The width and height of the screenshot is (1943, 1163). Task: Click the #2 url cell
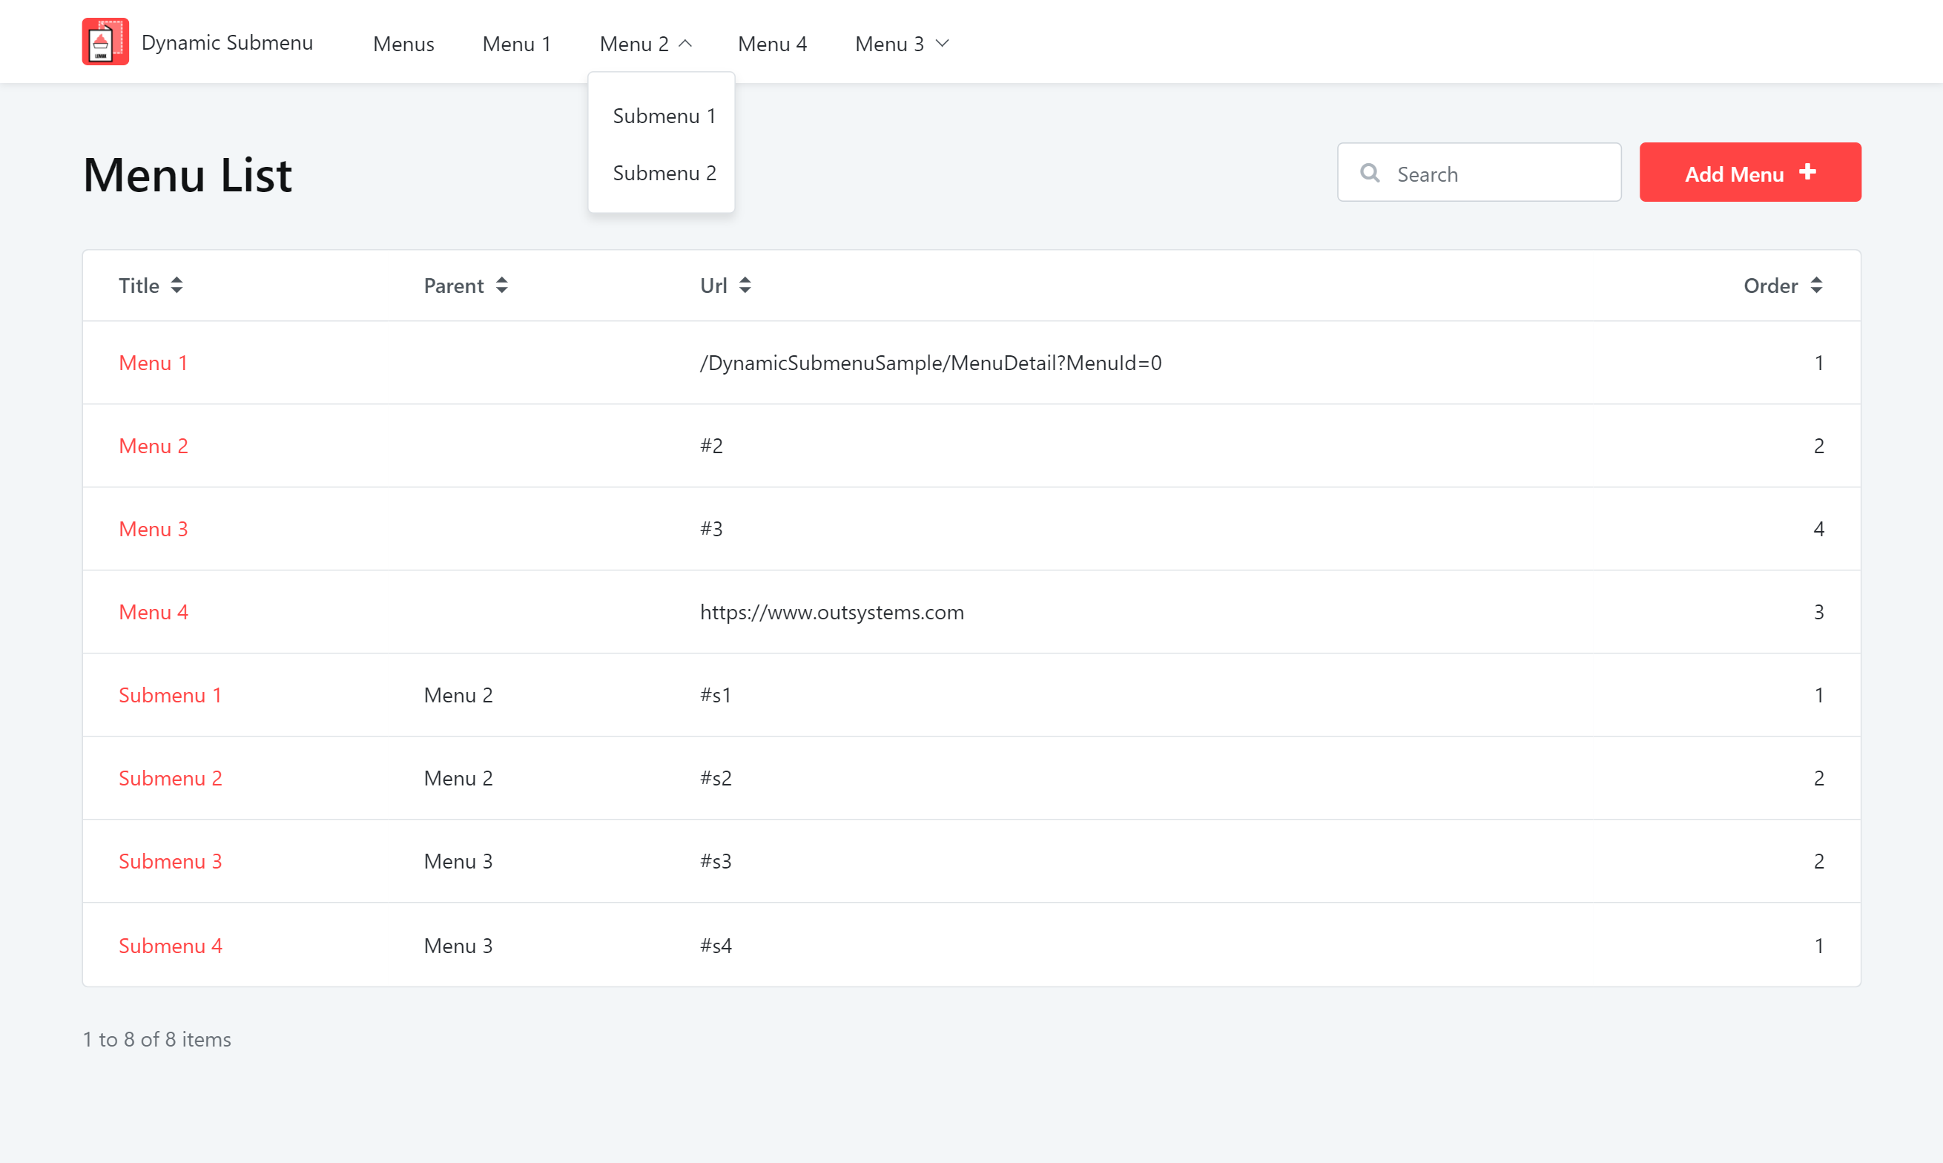[711, 446]
